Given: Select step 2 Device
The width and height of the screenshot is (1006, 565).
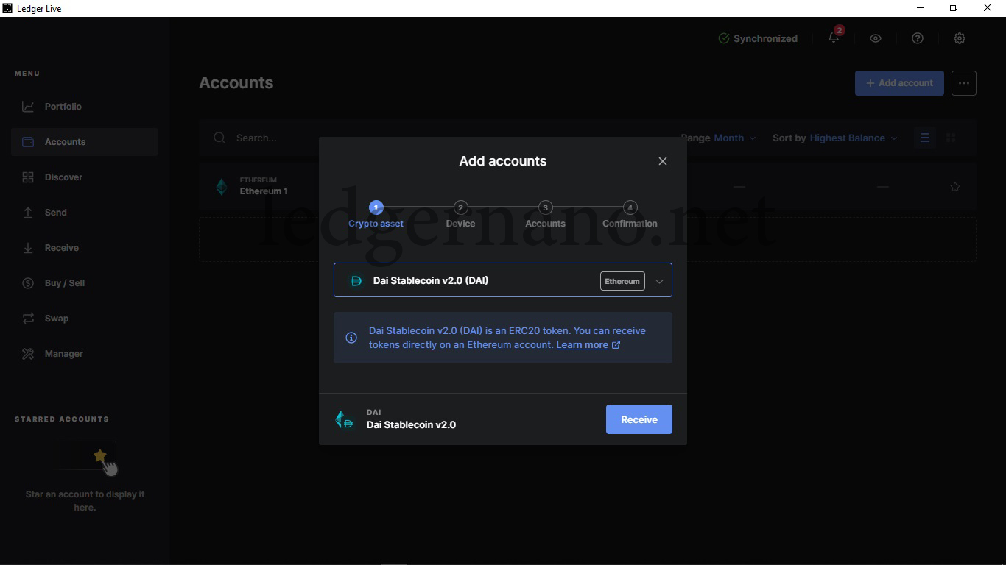Looking at the screenshot, I should pyautogui.click(x=460, y=215).
